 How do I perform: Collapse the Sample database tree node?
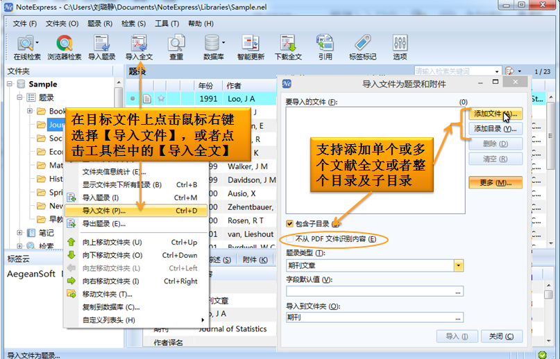[x=10, y=84]
